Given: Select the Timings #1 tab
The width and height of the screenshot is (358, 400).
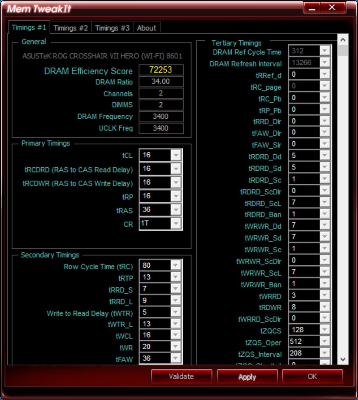Looking at the screenshot, I should (x=29, y=27).
